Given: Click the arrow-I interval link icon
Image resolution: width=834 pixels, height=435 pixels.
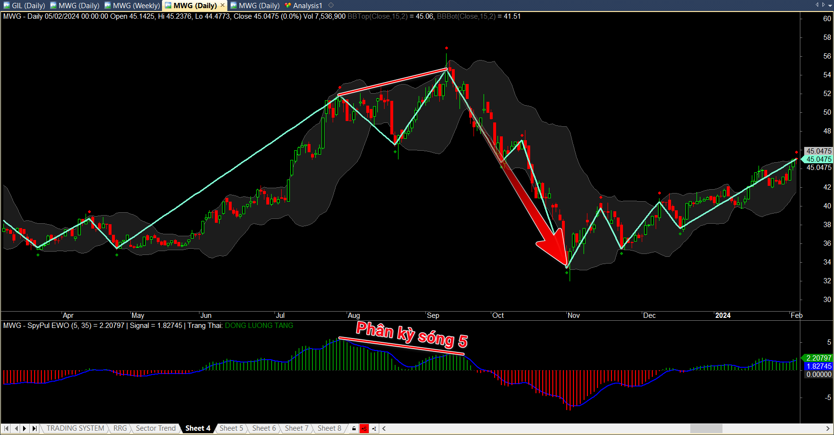Looking at the screenshot, I should [373, 428].
